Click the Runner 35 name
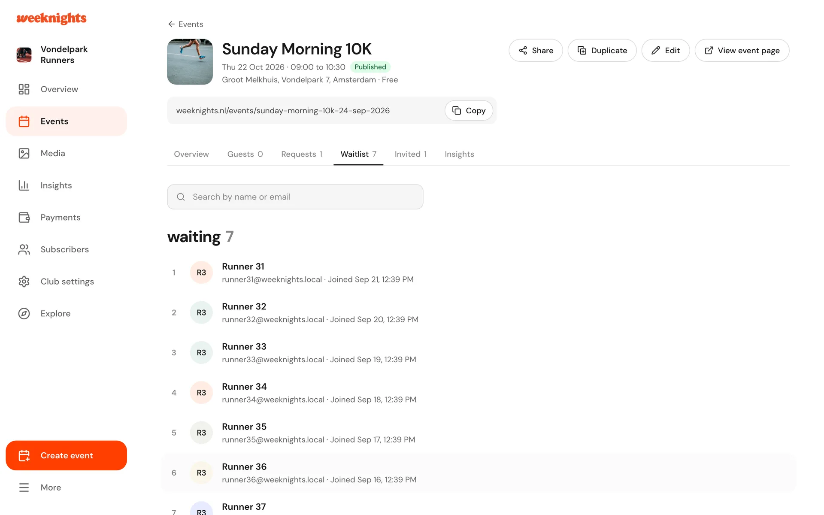This screenshot has height=515, width=824. (244, 427)
